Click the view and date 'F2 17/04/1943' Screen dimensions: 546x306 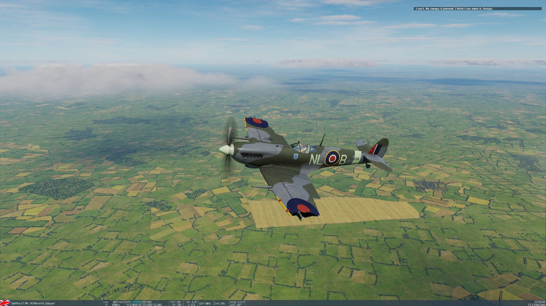537,305
